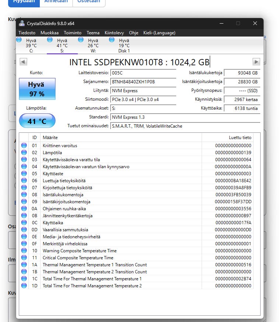
Task: Click the host reads value 93048 GB
Action: pyautogui.click(x=242, y=73)
